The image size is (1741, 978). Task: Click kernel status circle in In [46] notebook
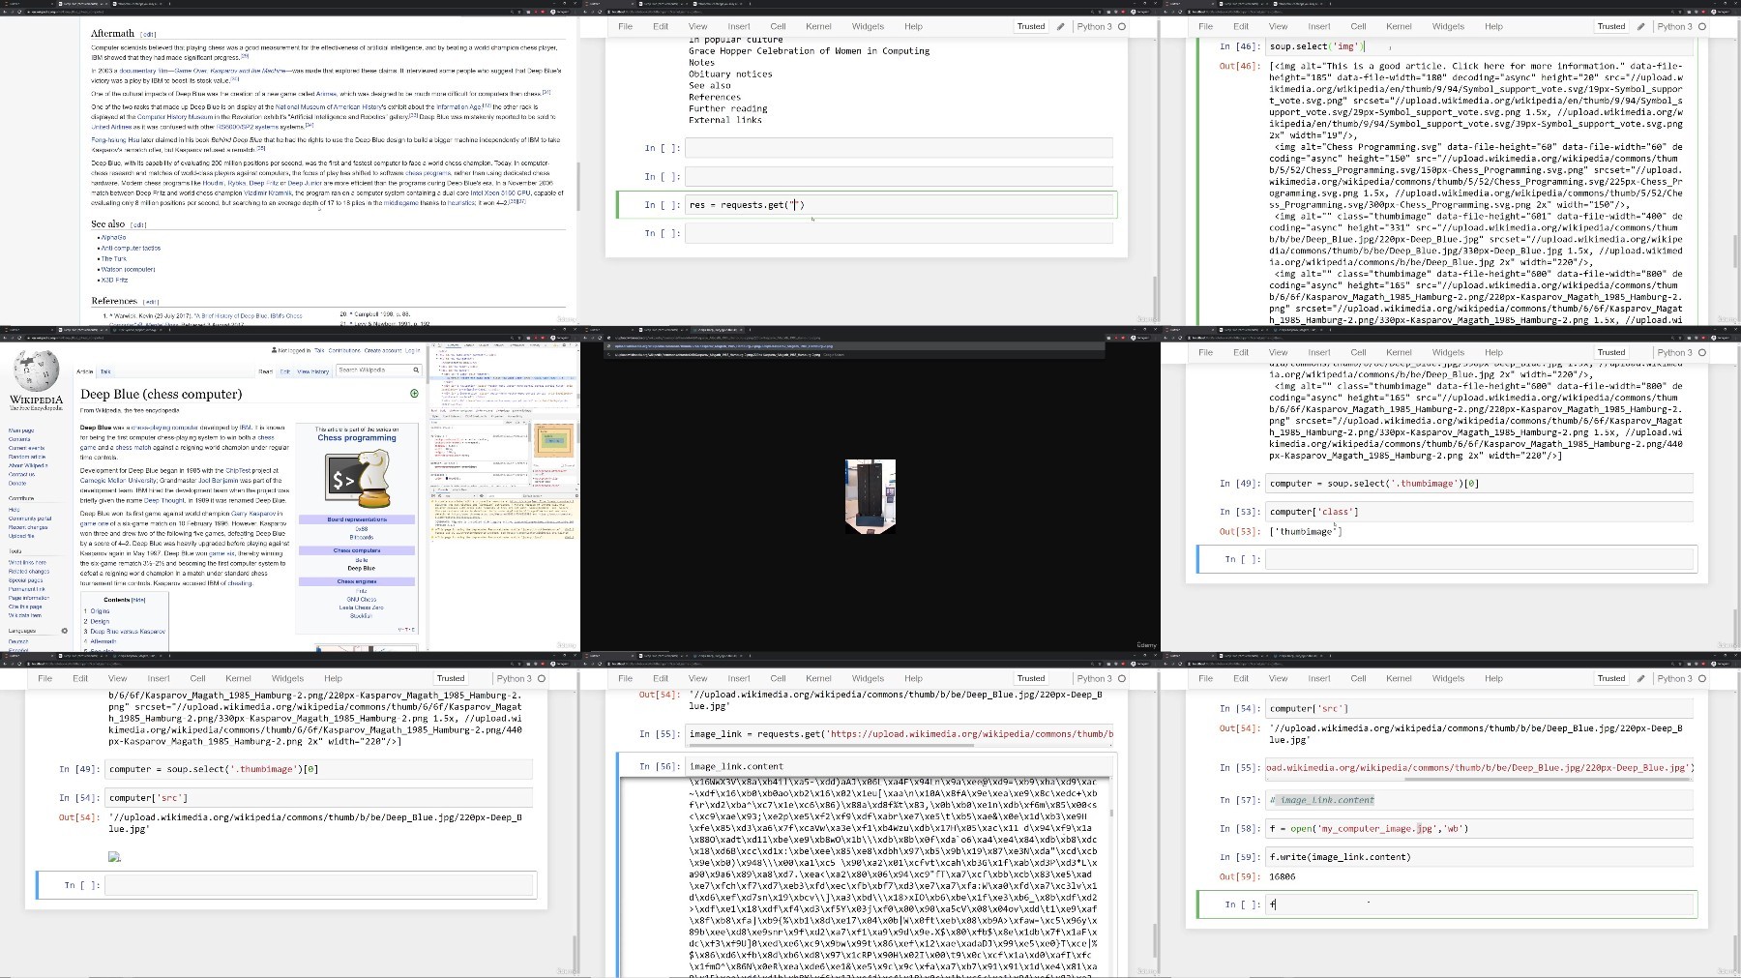(x=1702, y=27)
